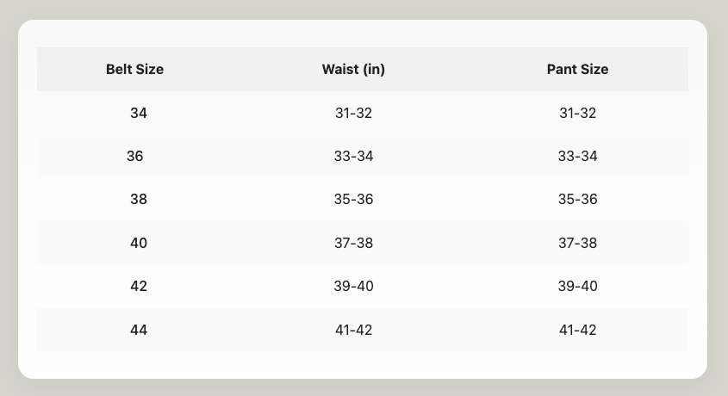Click the Belt Size column header
The image size is (728, 396).
[x=134, y=70]
